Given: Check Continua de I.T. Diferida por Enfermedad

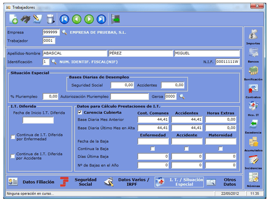Looking at the screenshot, I should tap(13, 137).
